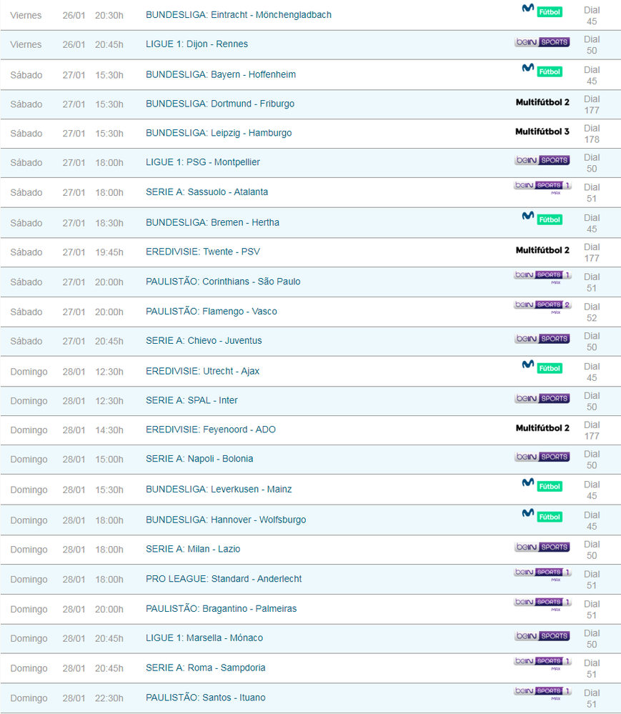Open the Napoli - Bolonia Serie A match
The height and width of the screenshot is (714, 621).
click(x=199, y=459)
